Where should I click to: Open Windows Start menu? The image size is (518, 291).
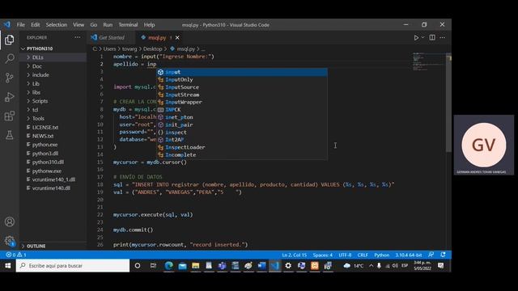pos(7,266)
